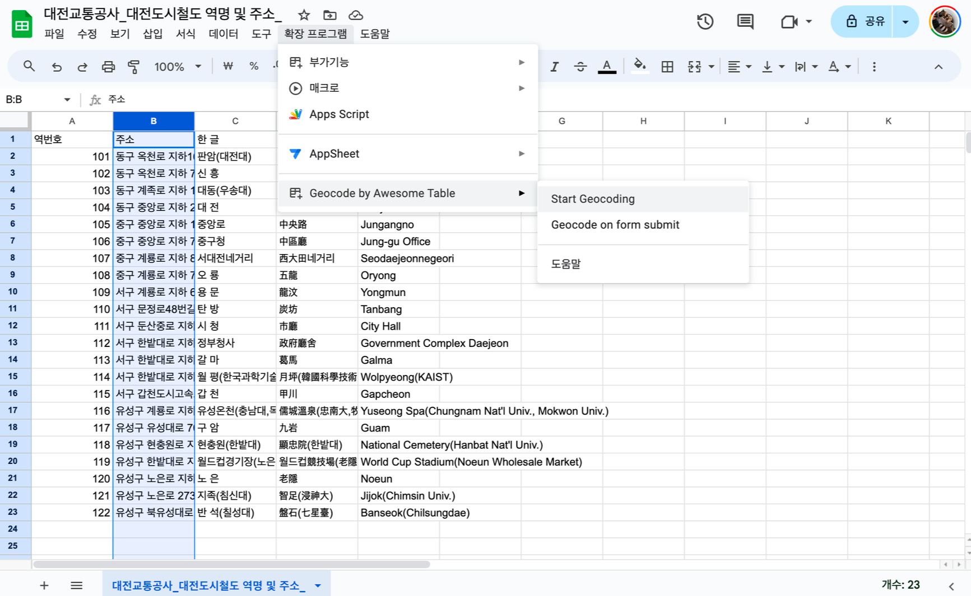
Task: Open the Google account avatar
Action: coord(945,22)
